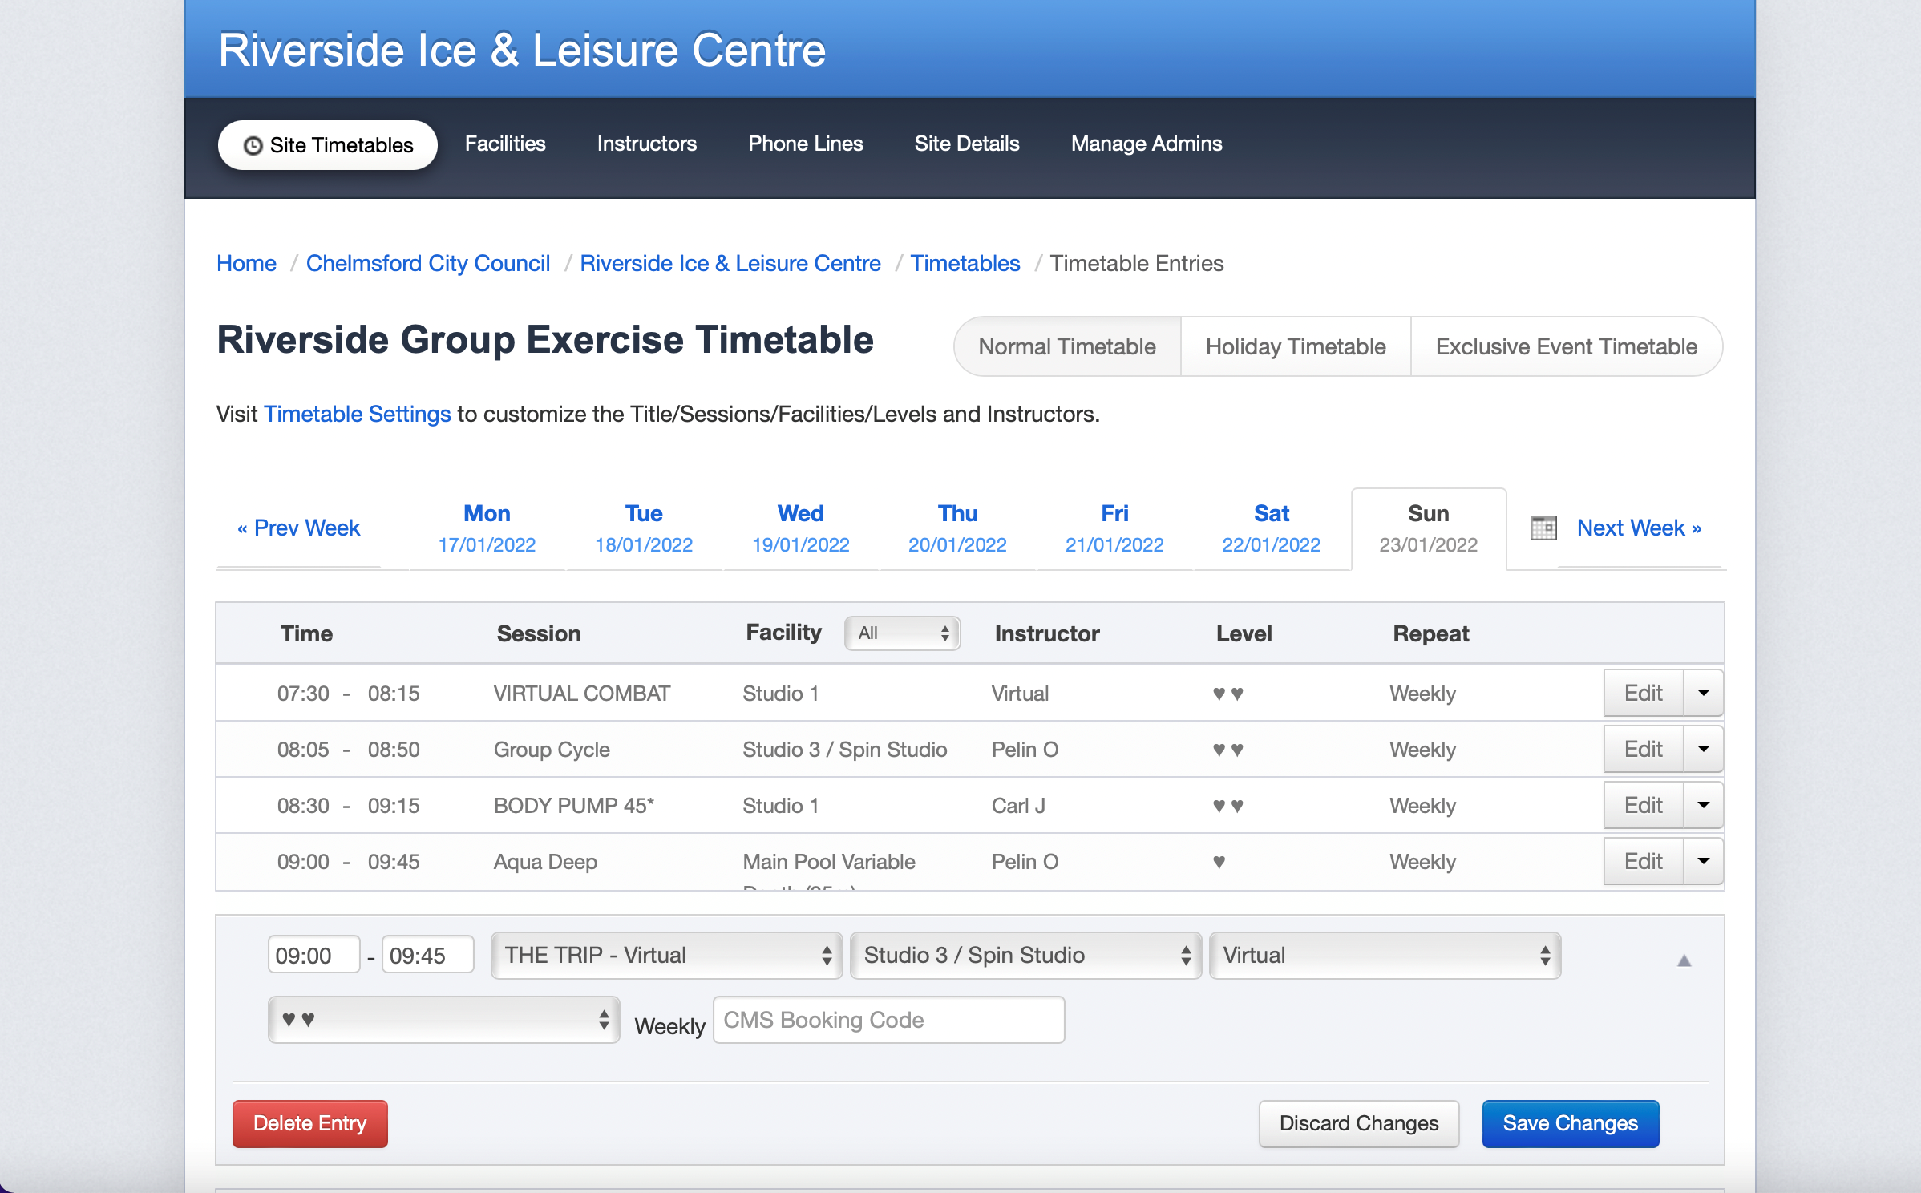Switch to the Fri 21/01/2022 tab
Screen dimensions: 1921x1193
tap(1114, 528)
